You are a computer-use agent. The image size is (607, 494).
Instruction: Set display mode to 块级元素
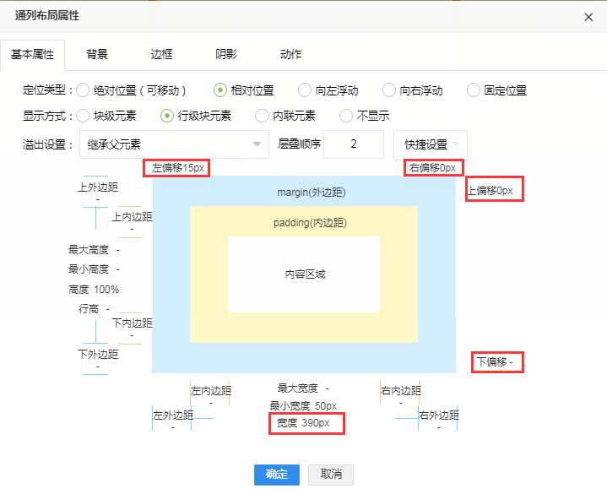83,116
